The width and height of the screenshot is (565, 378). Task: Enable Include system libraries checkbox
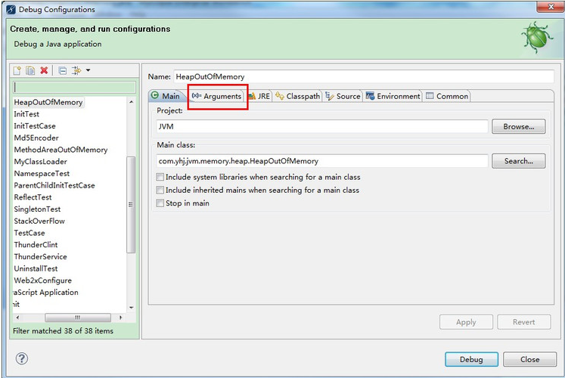[160, 177]
